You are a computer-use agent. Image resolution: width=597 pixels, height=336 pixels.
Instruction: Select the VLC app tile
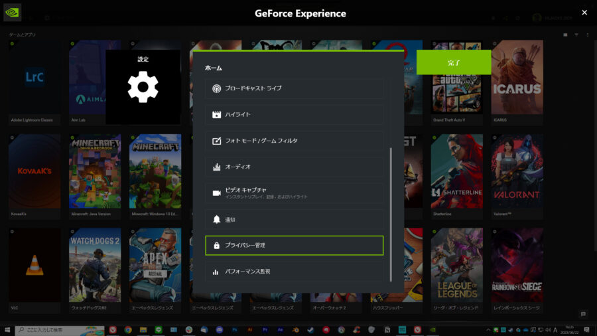point(34,270)
